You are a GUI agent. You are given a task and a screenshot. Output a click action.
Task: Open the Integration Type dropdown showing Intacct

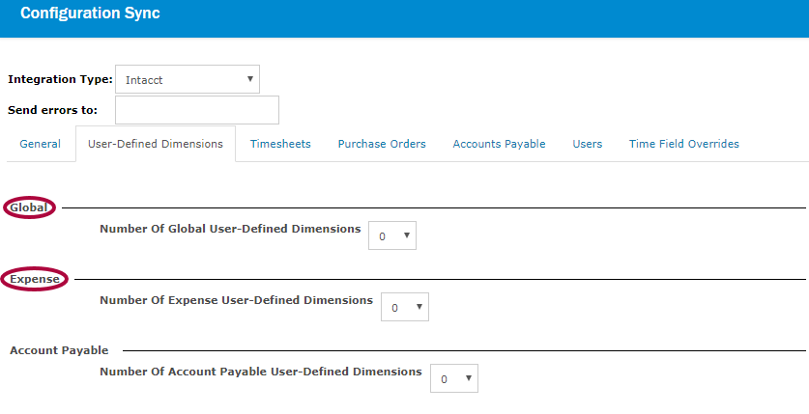tap(188, 79)
